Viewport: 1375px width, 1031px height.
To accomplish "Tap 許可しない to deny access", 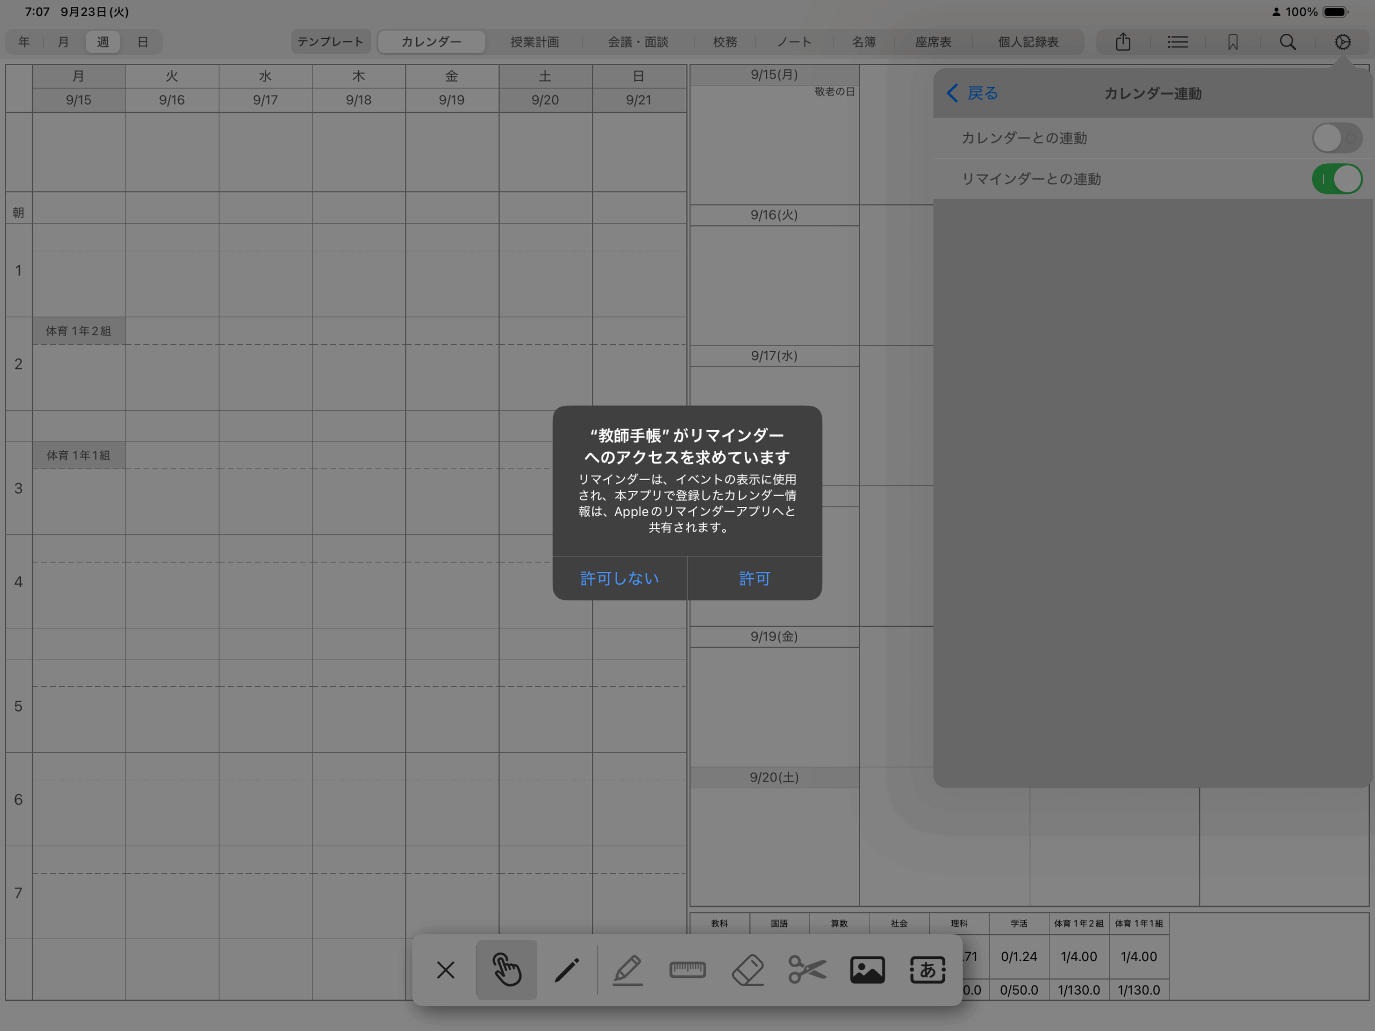I will [619, 578].
